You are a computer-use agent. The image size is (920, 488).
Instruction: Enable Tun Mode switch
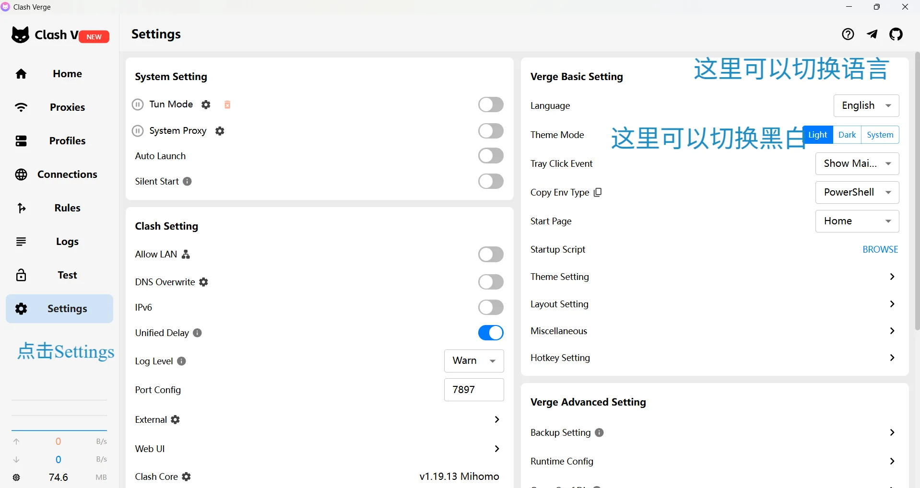pyautogui.click(x=491, y=105)
